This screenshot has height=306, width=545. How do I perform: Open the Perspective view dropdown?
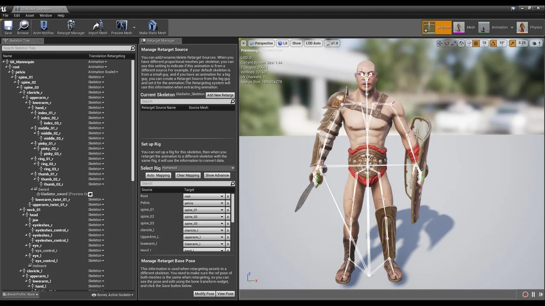point(261,43)
